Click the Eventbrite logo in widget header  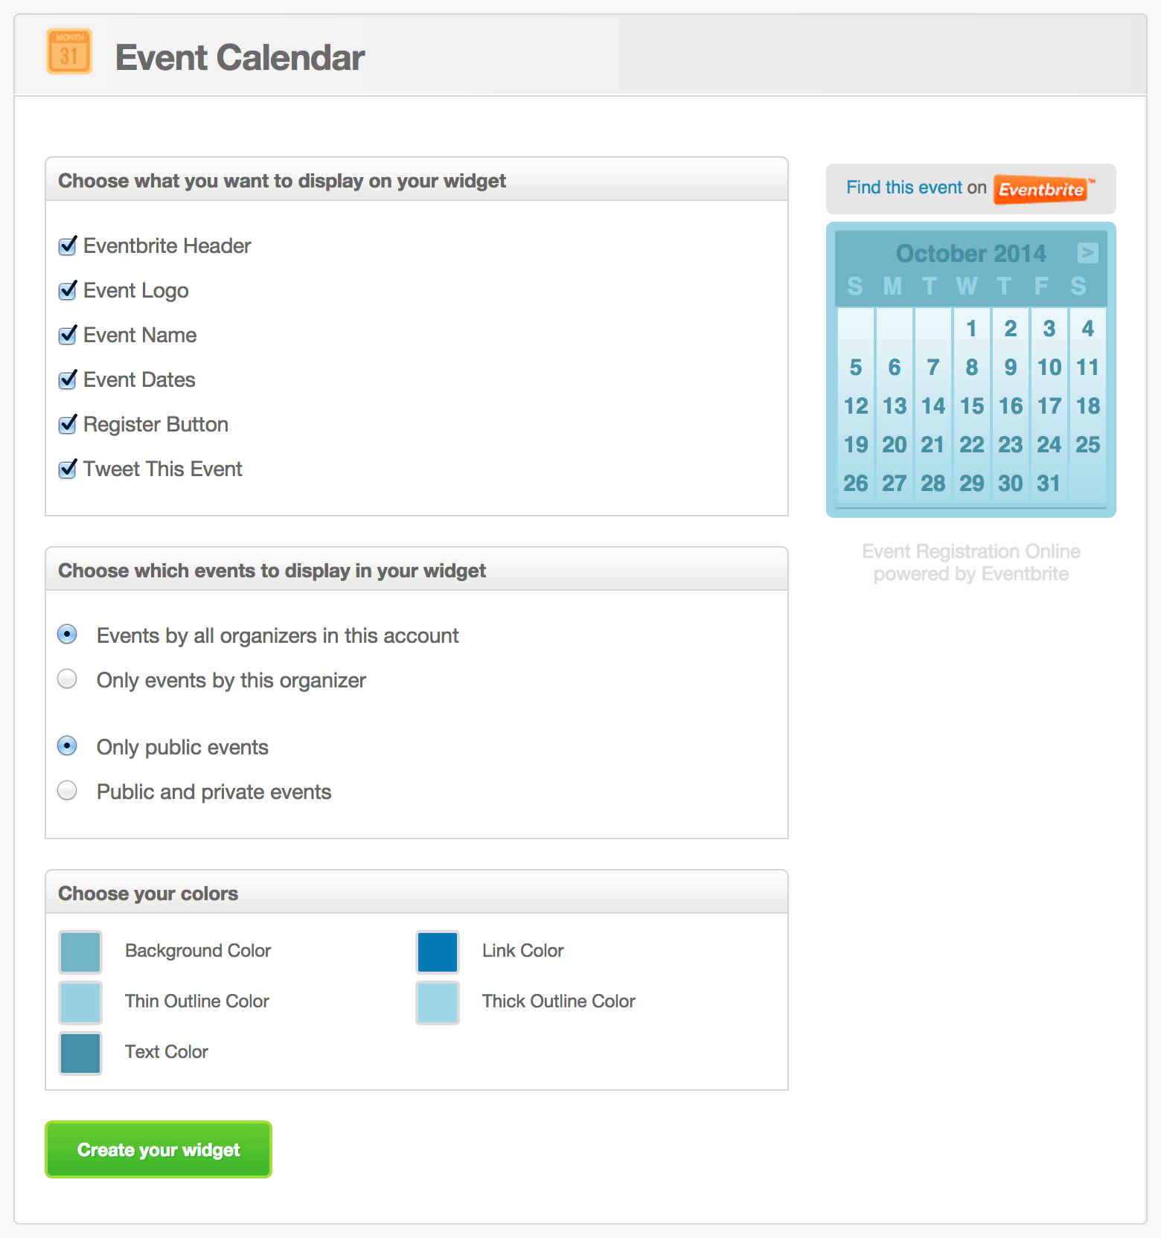tap(1043, 189)
